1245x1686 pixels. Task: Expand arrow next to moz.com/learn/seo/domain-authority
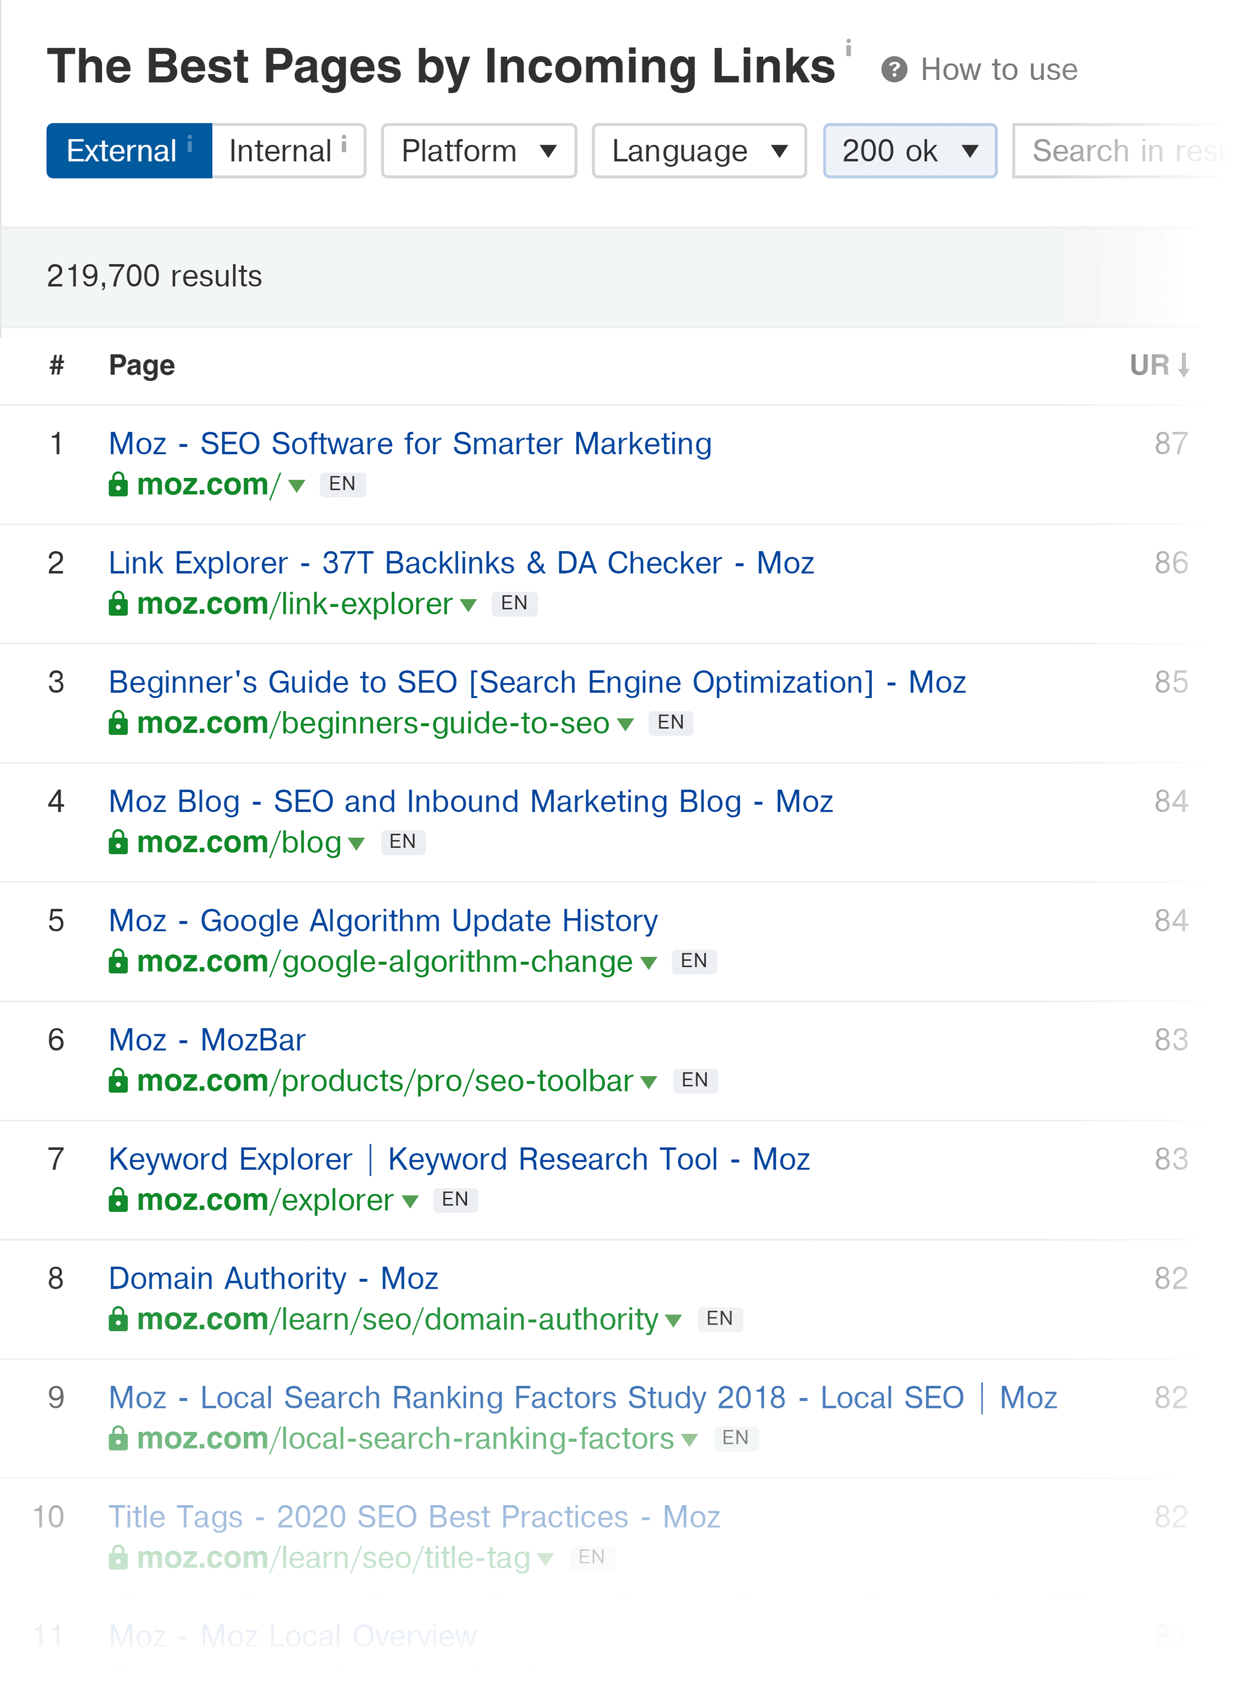click(673, 1321)
